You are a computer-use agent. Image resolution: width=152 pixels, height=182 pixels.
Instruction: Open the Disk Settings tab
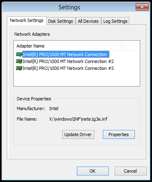tap(61, 21)
